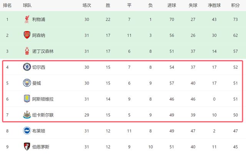Open the 阿森纳 team name link

click(x=39, y=35)
